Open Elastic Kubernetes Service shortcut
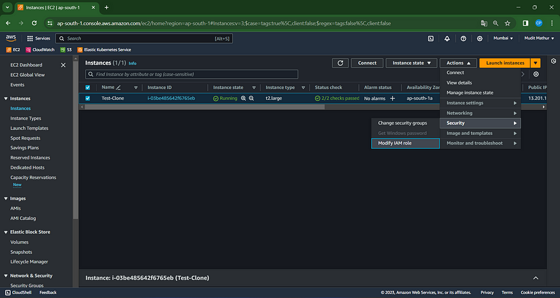The height and width of the screenshot is (298, 560). tap(104, 50)
